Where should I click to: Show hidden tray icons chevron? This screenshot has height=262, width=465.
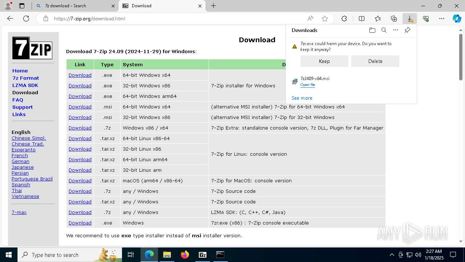point(392,255)
